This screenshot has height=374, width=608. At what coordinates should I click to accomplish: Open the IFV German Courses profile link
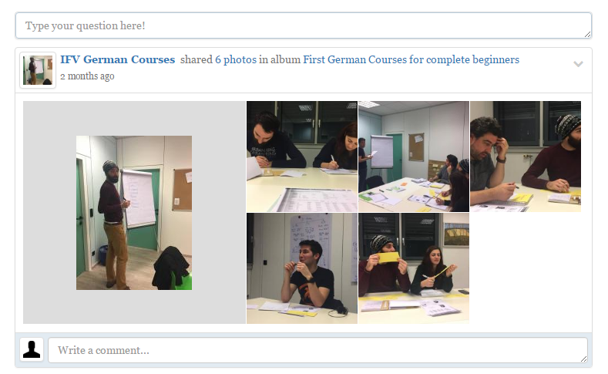[117, 59]
